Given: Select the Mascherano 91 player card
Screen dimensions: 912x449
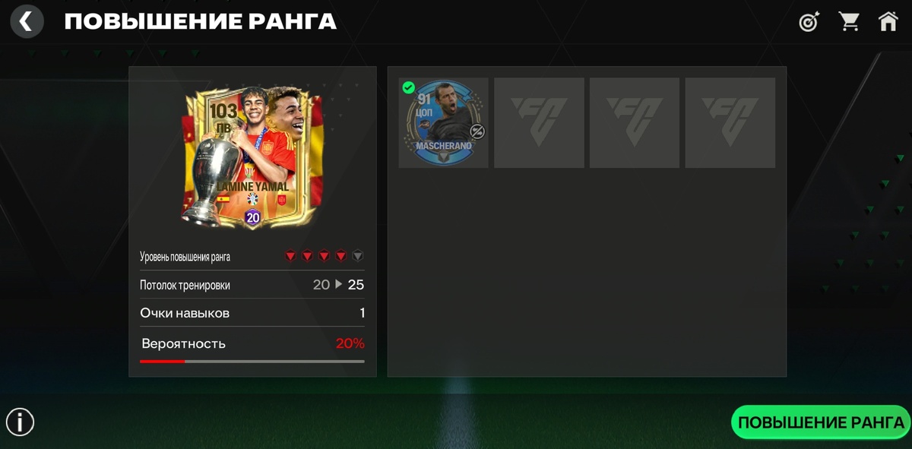Looking at the screenshot, I should 444,122.
